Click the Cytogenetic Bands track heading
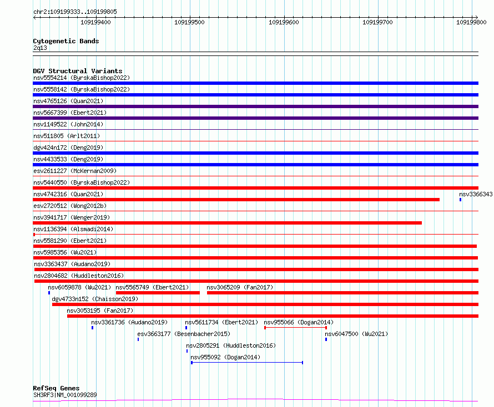The image size is (494, 407). (x=66, y=41)
